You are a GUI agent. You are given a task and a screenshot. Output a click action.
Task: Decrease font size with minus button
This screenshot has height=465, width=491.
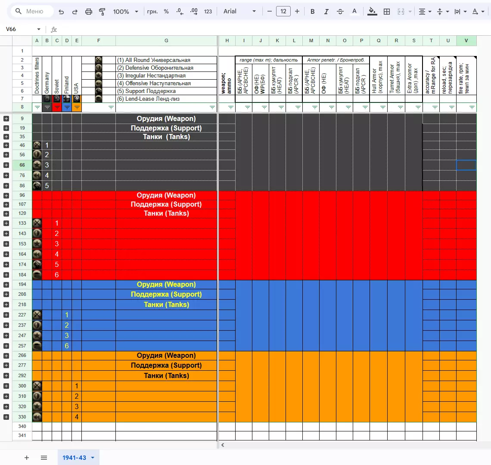(269, 11)
